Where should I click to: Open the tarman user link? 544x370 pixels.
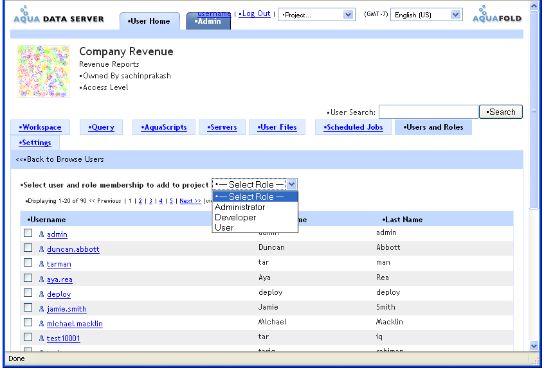[x=59, y=264]
